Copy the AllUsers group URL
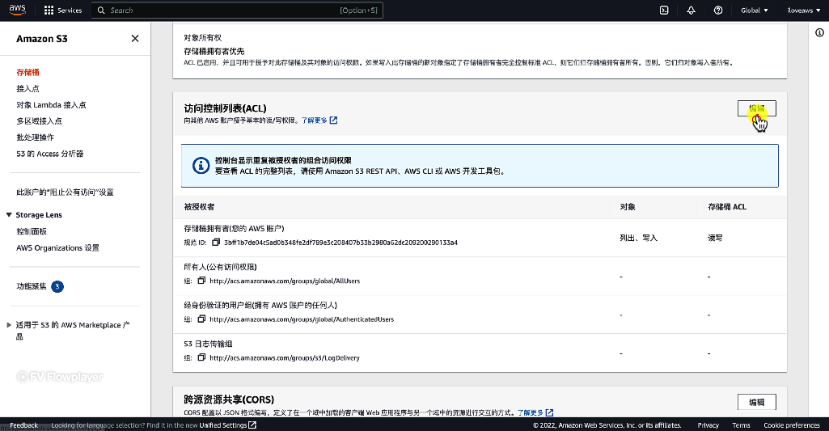Screen dimensions: 829x431 [x=201, y=281]
